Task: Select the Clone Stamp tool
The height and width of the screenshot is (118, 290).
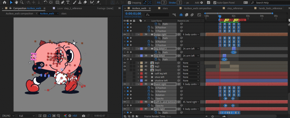Action: tap(79, 3)
